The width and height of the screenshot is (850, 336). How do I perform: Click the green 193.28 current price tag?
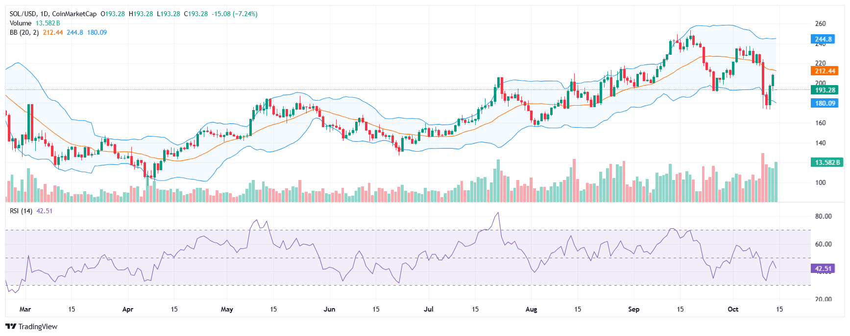825,90
